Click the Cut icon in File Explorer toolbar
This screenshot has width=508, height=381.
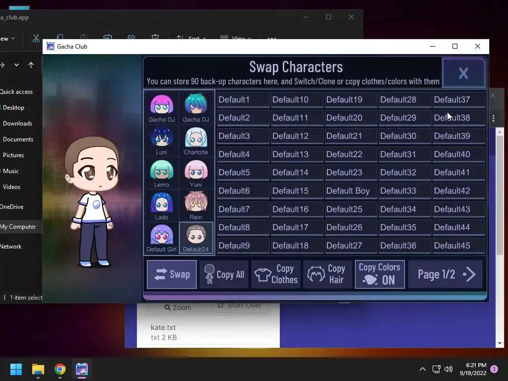pos(36,38)
